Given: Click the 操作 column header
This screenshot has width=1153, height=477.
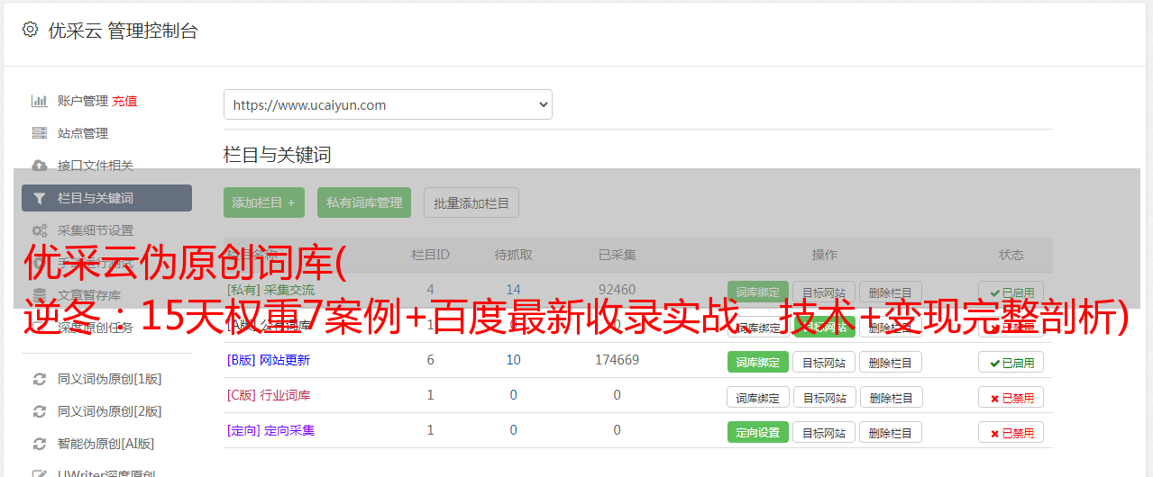Looking at the screenshot, I should point(825,255).
